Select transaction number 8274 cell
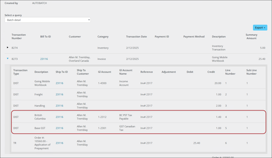Screen dimensions: 272x158 pyautogui.click(x=15, y=48)
